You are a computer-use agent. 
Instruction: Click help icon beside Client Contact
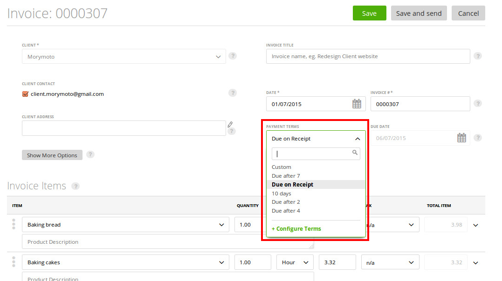tap(233, 93)
